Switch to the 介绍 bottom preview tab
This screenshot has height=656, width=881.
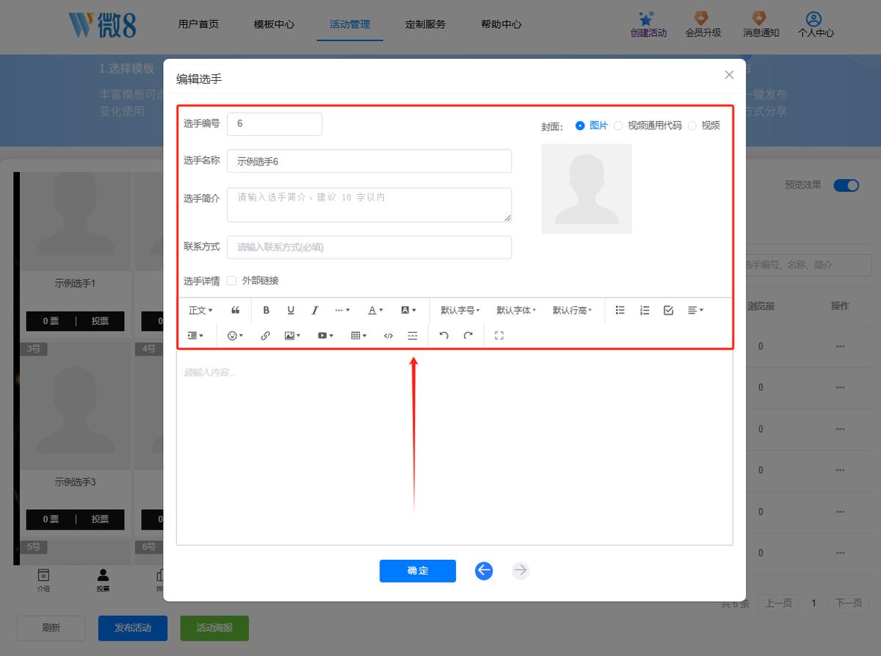click(44, 580)
